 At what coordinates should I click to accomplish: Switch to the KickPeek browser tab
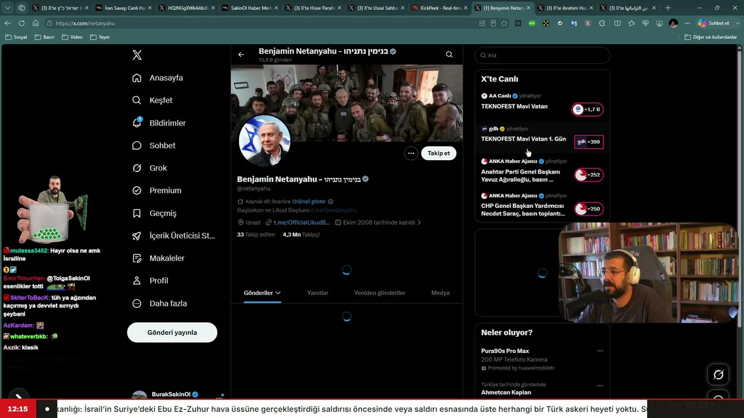pyautogui.click(x=439, y=8)
